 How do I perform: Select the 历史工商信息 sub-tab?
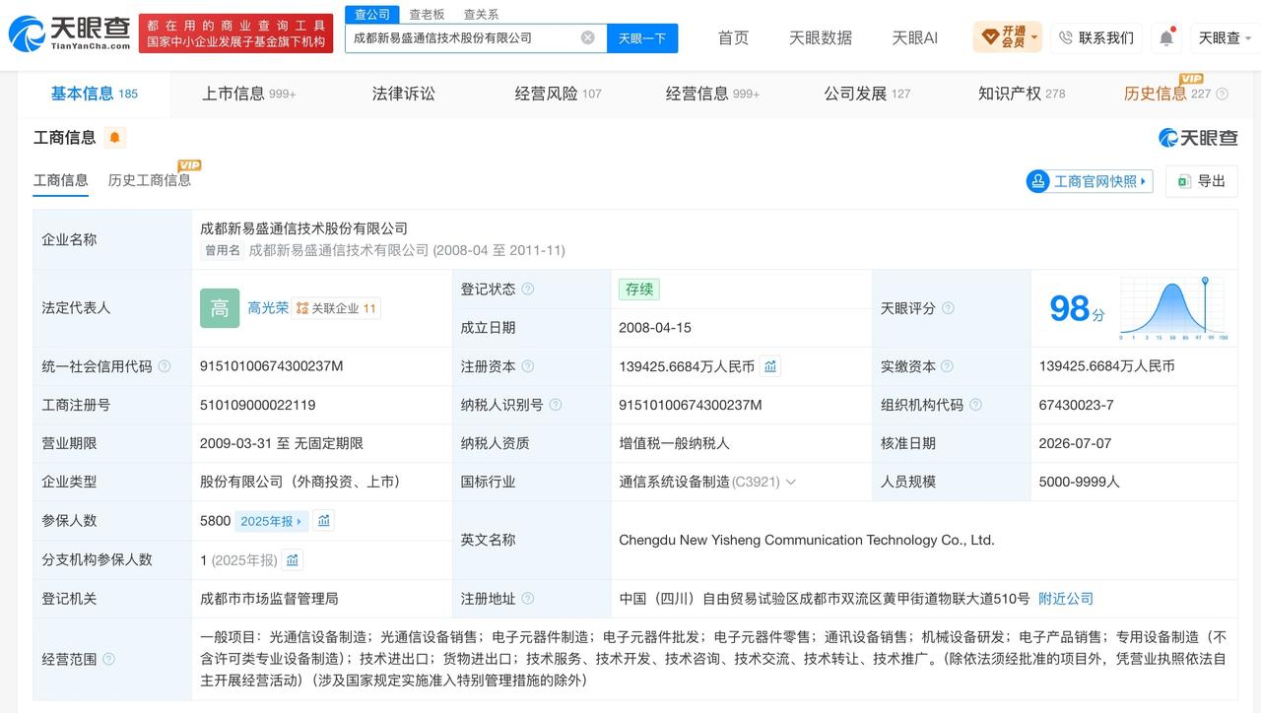click(x=150, y=180)
